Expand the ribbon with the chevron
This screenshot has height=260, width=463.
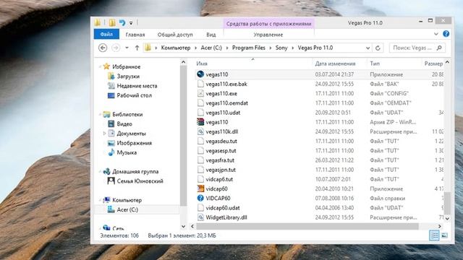point(436,34)
